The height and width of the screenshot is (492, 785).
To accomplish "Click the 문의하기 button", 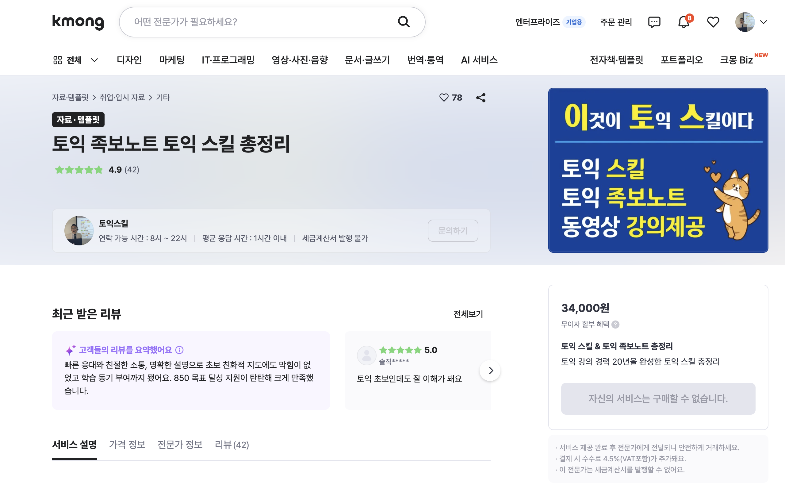I will (x=453, y=230).
